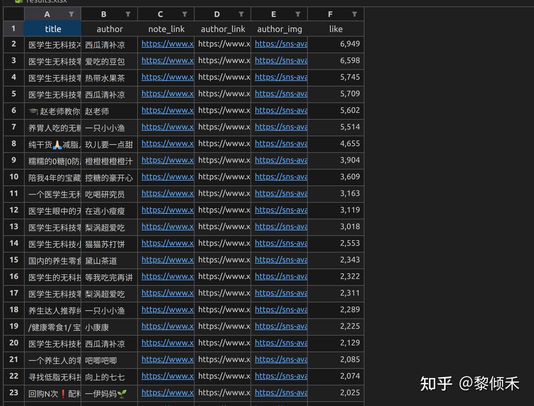Select like value 5,745
Viewport: 534px width, 406px height.
pyautogui.click(x=336, y=77)
